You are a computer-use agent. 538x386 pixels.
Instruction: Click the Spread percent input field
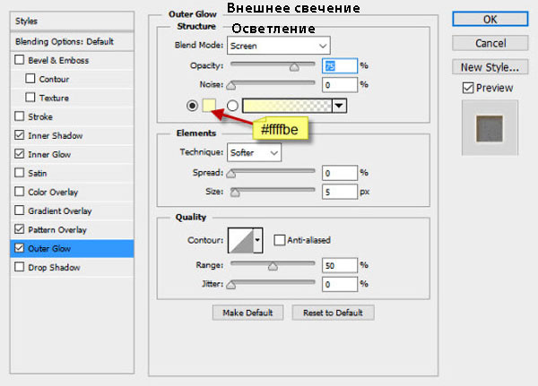(x=340, y=173)
